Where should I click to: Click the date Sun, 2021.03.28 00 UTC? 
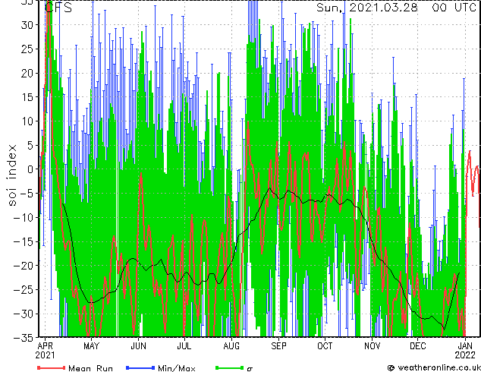(x=396, y=8)
